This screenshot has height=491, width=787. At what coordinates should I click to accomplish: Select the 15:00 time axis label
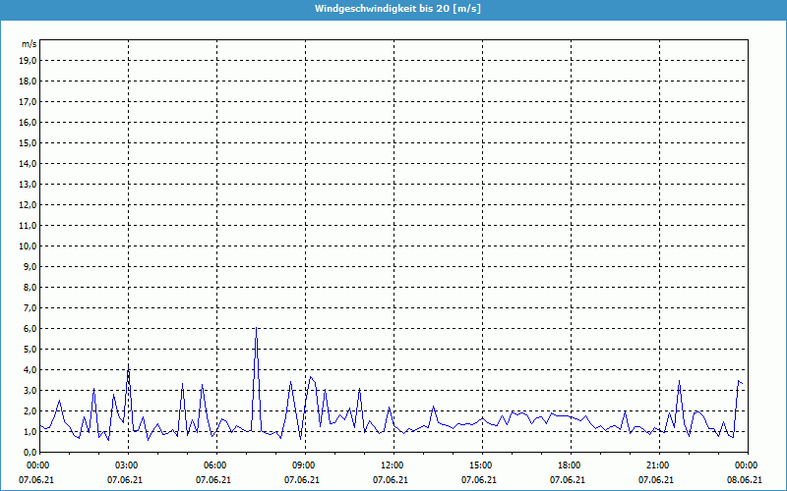tap(480, 464)
